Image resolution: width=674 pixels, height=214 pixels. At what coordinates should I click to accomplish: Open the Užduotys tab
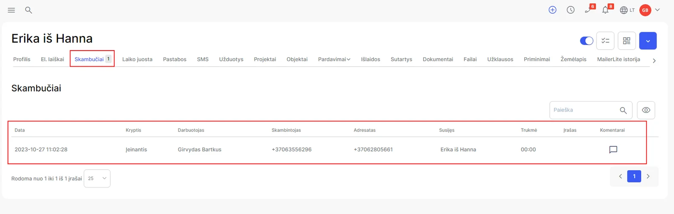point(231,59)
